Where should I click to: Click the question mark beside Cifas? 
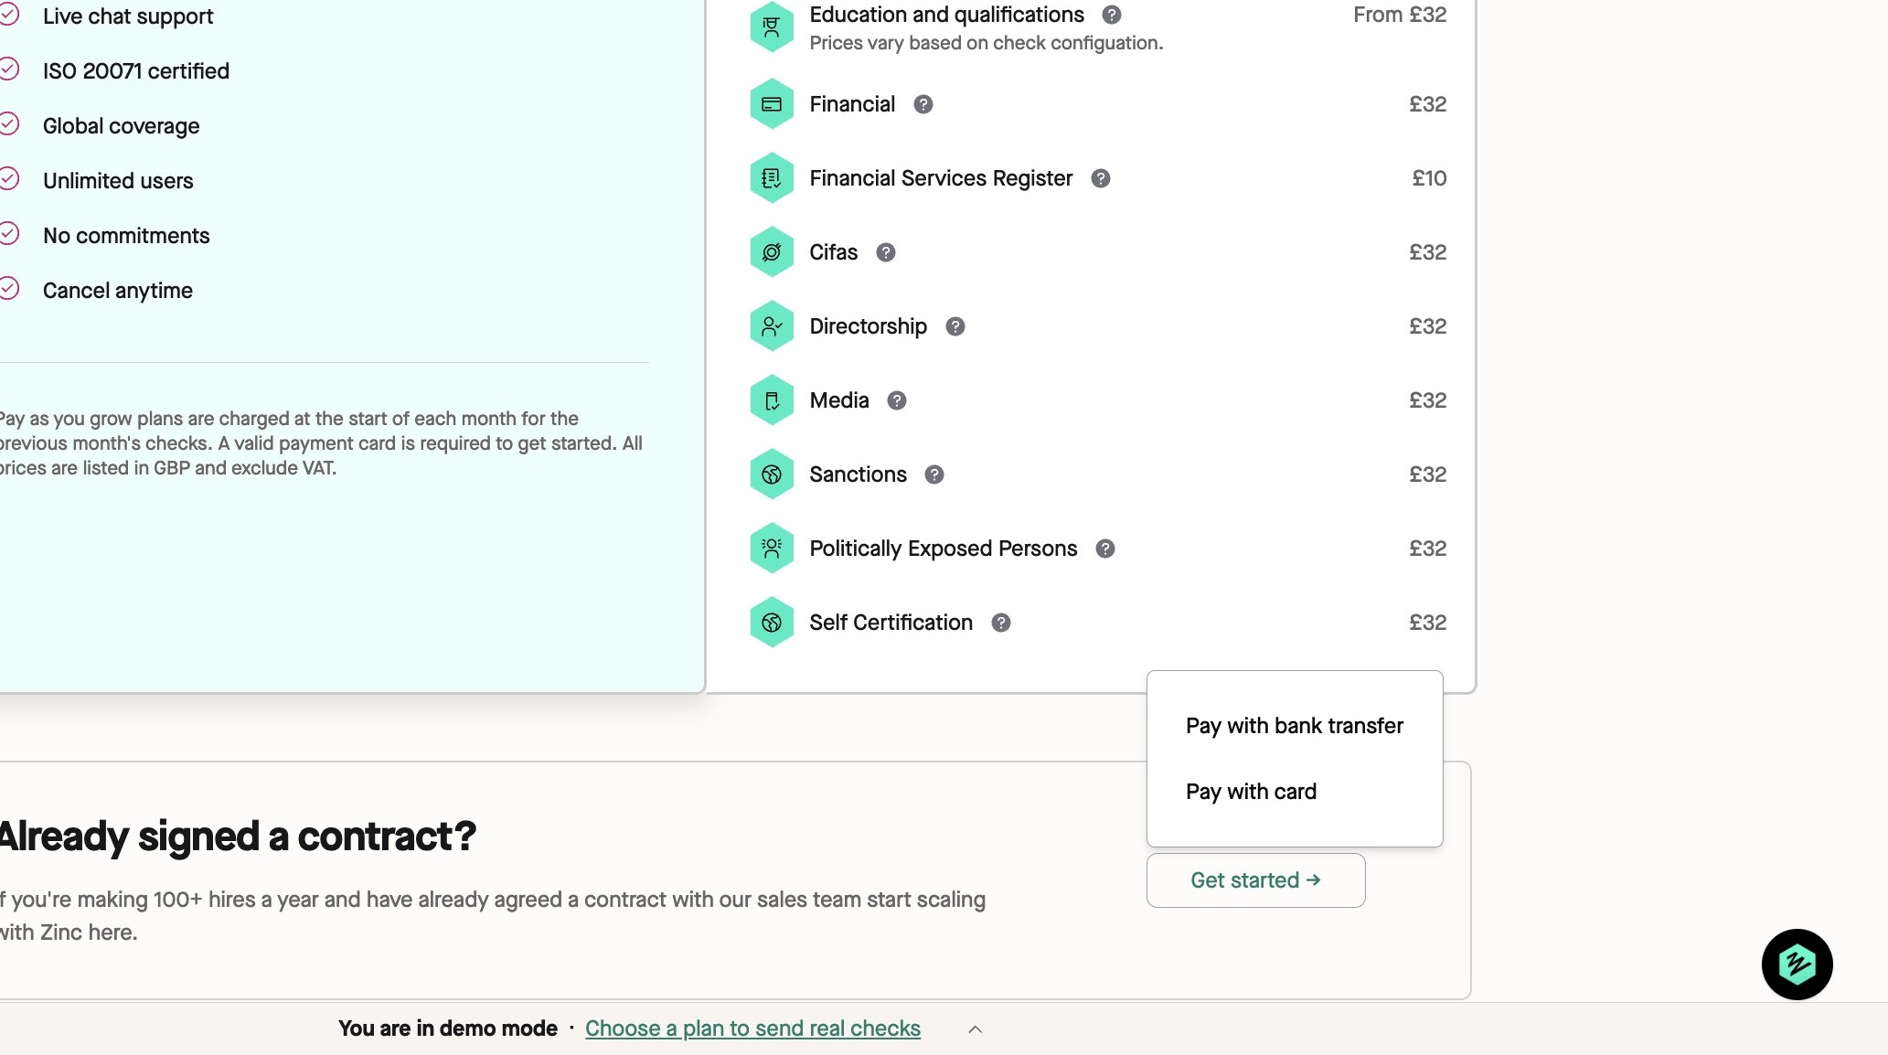(x=886, y=252)
